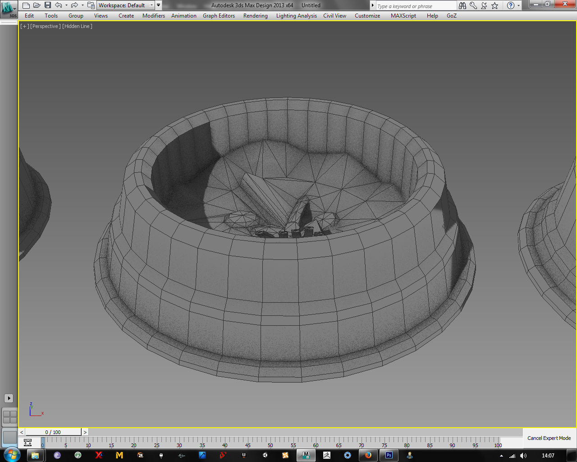Select the single-viewport layout tab

click(x=9, y=437)
